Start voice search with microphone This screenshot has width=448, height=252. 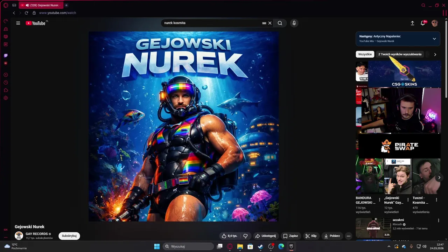tap(294, 23)
